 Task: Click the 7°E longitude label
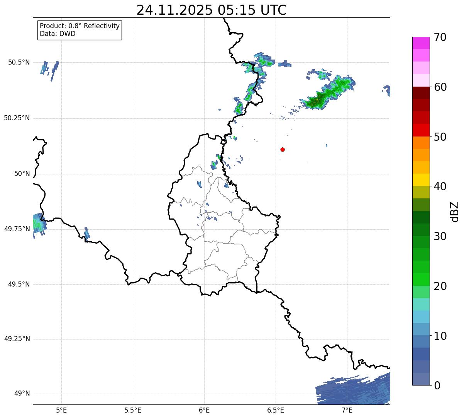click(x=347, y=410)
